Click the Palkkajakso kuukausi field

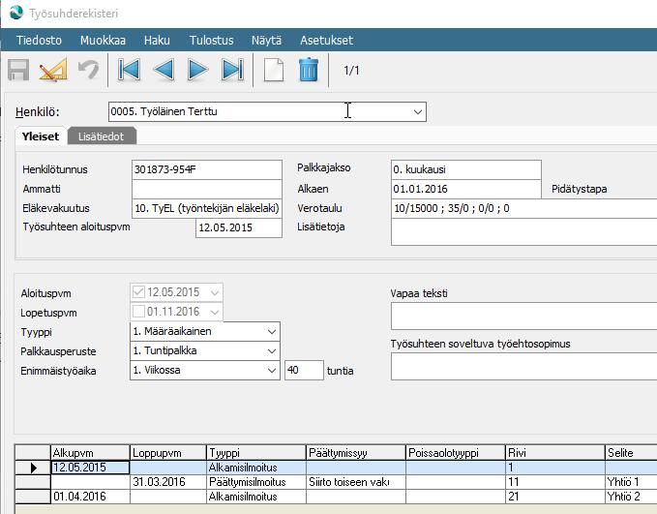[x=466, y=169]
